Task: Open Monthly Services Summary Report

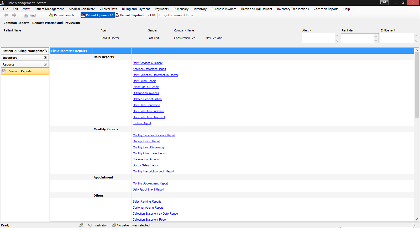Action: [x=154, y=135]
